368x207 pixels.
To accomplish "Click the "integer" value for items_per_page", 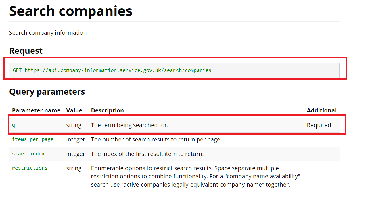I will click(76, 139).
